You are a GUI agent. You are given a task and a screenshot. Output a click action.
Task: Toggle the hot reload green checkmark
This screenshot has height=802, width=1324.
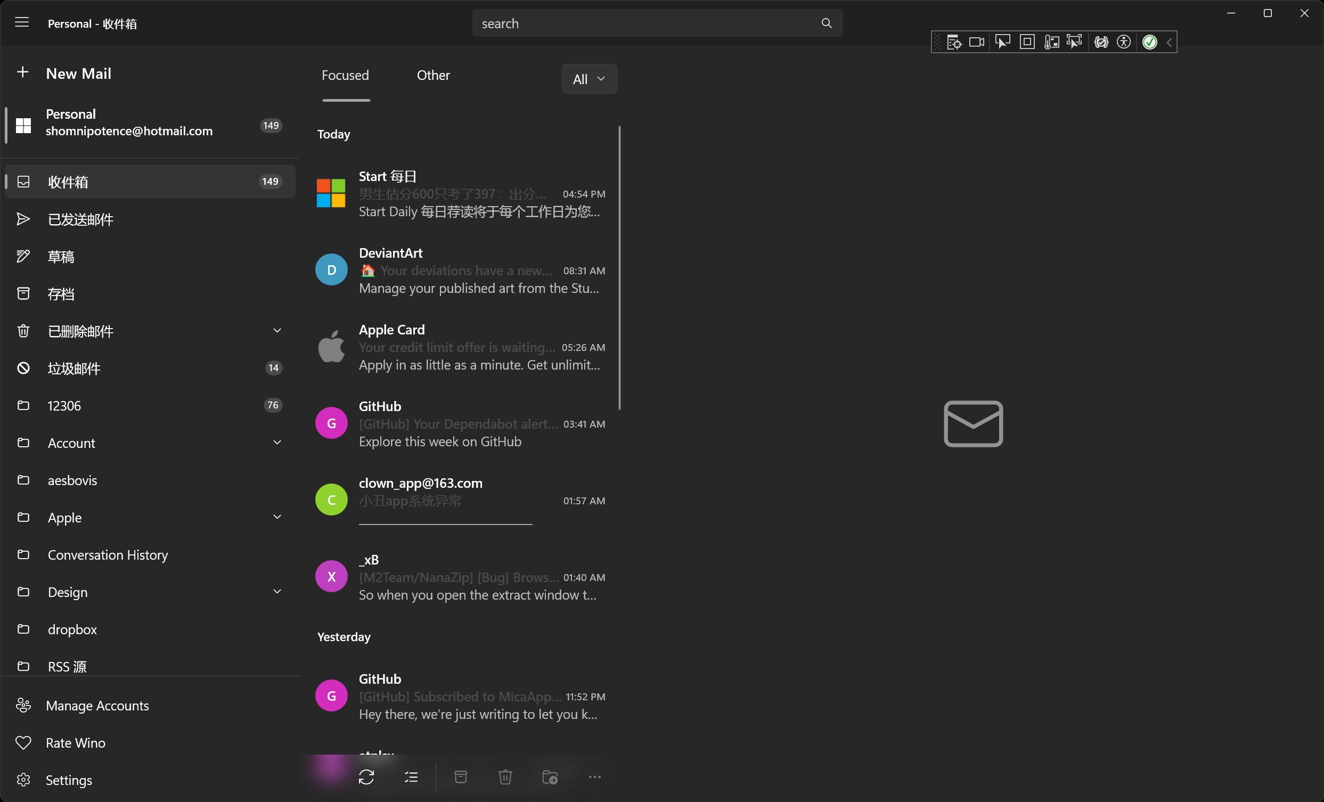pos(1149,42)
